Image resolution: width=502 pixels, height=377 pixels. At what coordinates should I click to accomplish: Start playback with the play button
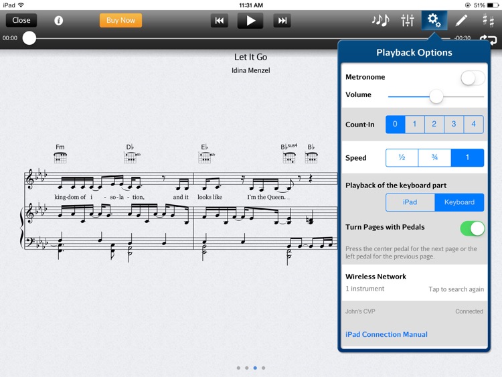(x=250, y=21)
